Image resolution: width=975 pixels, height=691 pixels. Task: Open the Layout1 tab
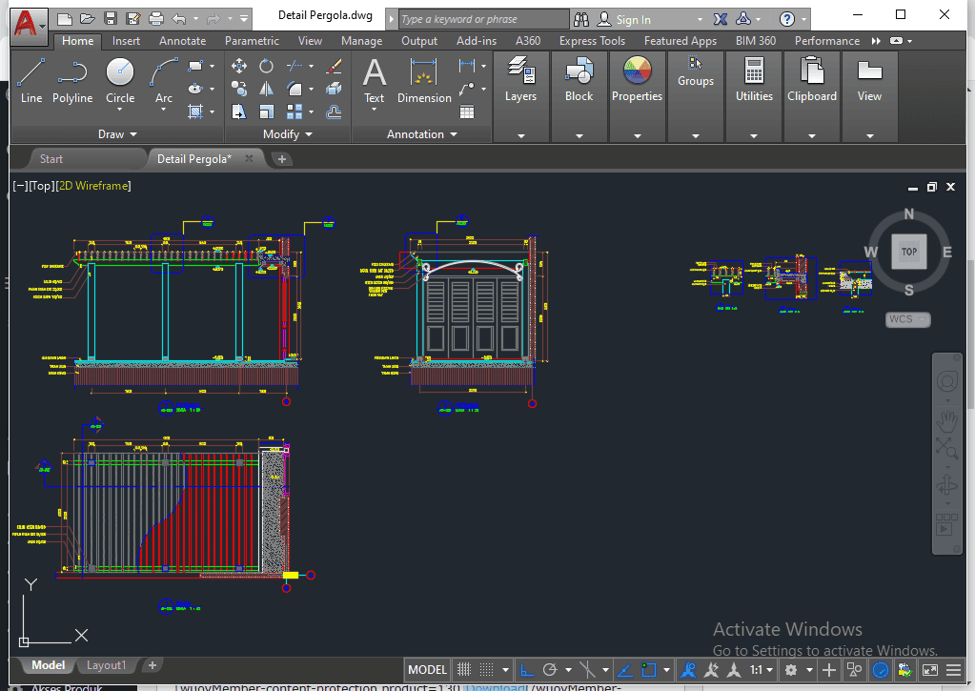[x=106, y=665]
